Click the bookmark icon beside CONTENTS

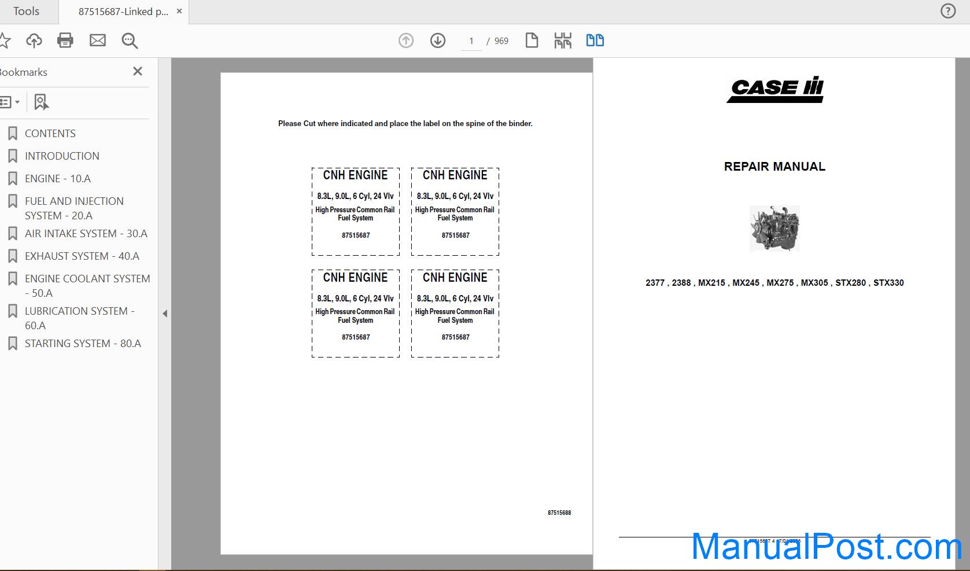click(13, 134)
